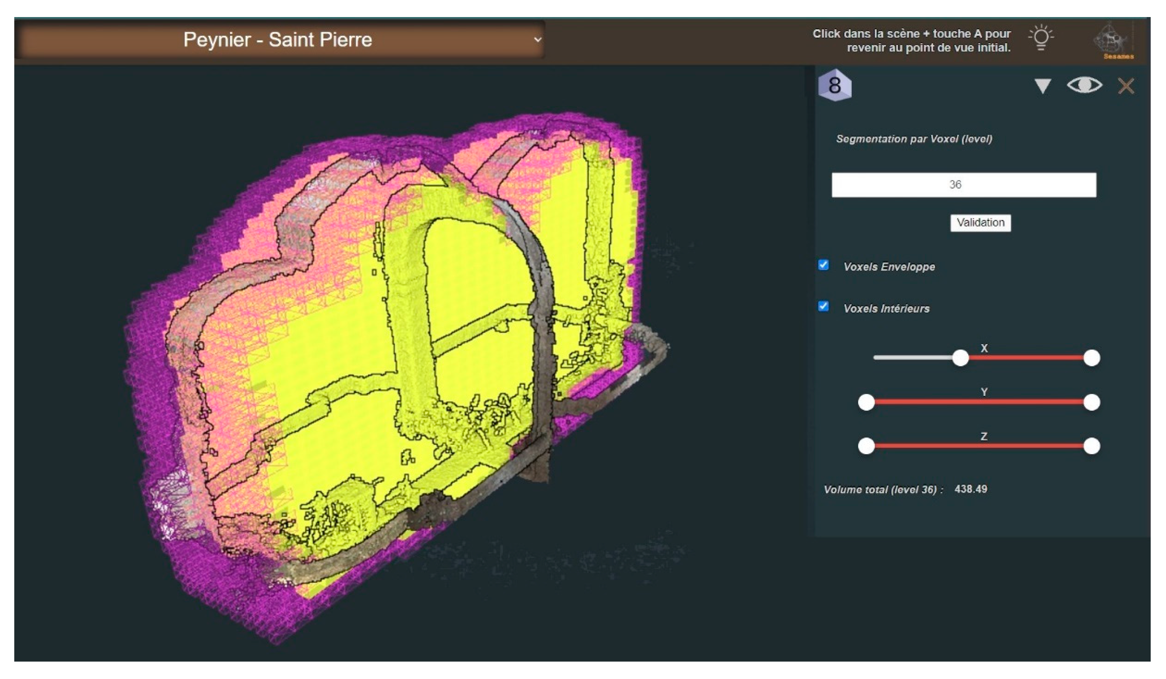Viewport: 1166px width, 679px height.
Task: Click the Z slider left handle
Action: coord(866,446)
